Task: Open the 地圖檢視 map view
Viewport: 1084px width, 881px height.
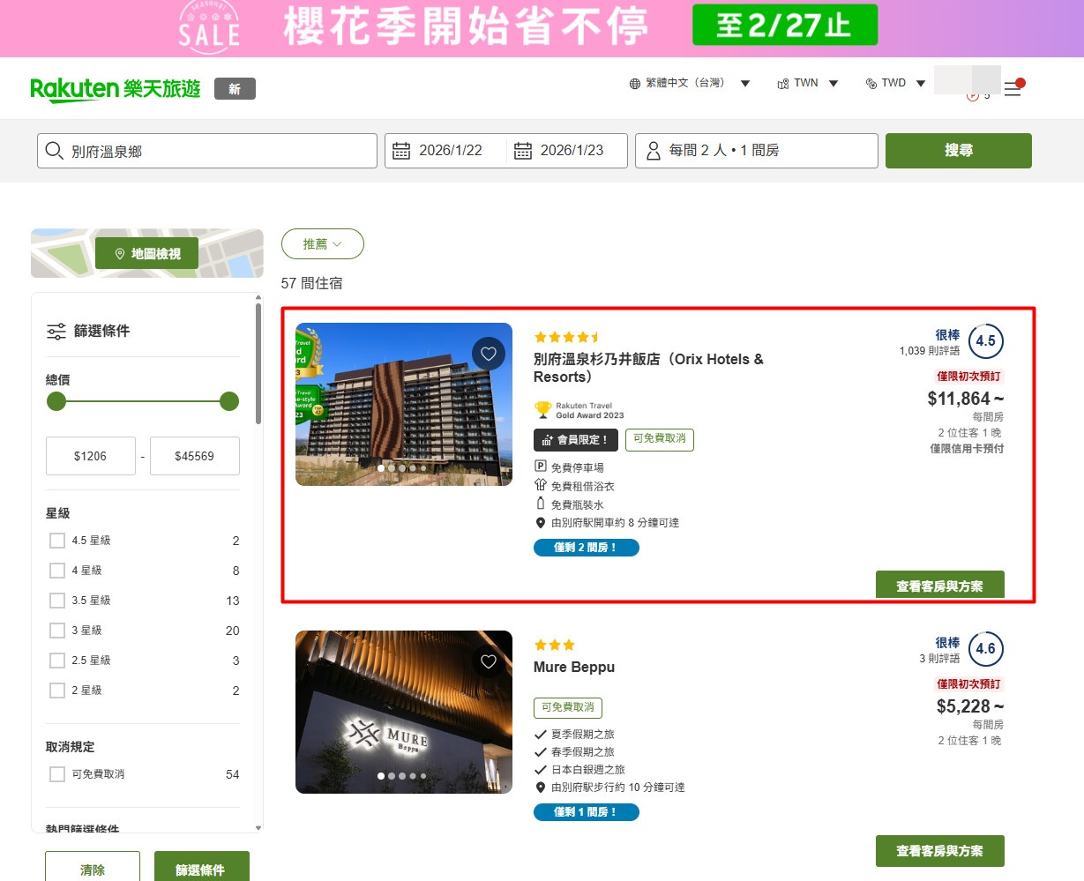Action: (146, 254)
